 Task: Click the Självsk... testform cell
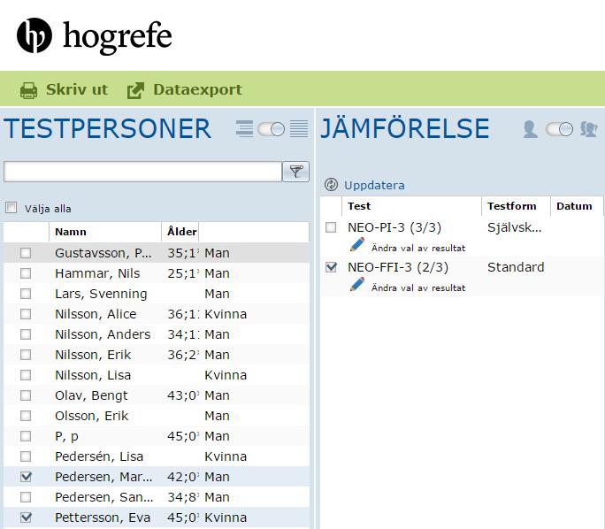(515, 227)
